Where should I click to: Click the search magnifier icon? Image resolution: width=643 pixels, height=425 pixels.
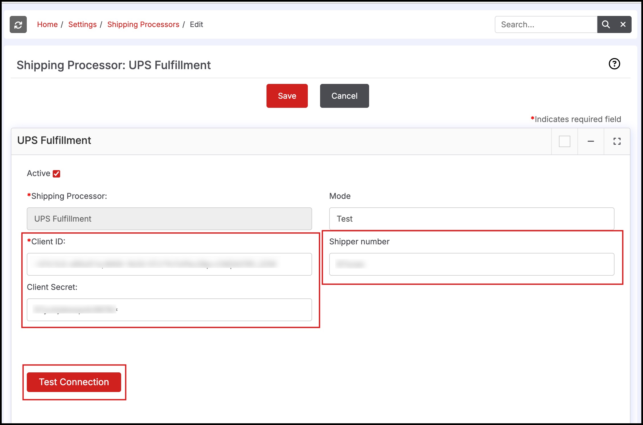(606, 25)
